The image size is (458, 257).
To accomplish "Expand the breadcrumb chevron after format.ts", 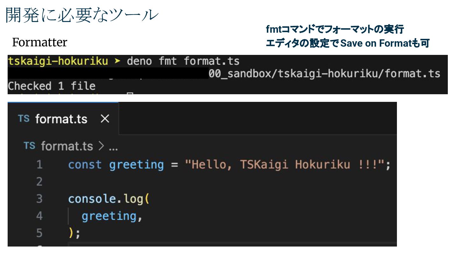I will pyautogui.click(x=101, y=146).
